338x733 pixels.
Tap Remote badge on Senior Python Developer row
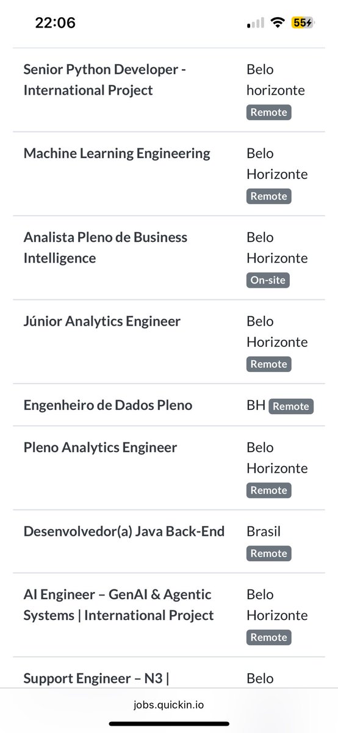click(x=269, y=112)
